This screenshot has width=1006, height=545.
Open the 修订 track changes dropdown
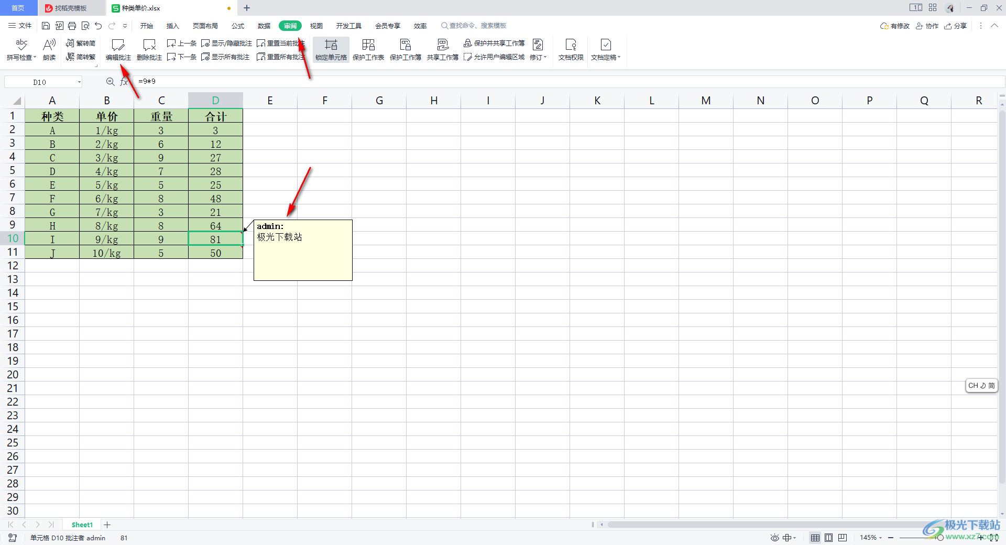coord(538,50)
